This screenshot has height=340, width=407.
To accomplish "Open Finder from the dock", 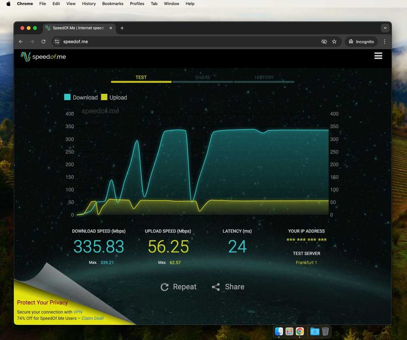I will (279, 331).
